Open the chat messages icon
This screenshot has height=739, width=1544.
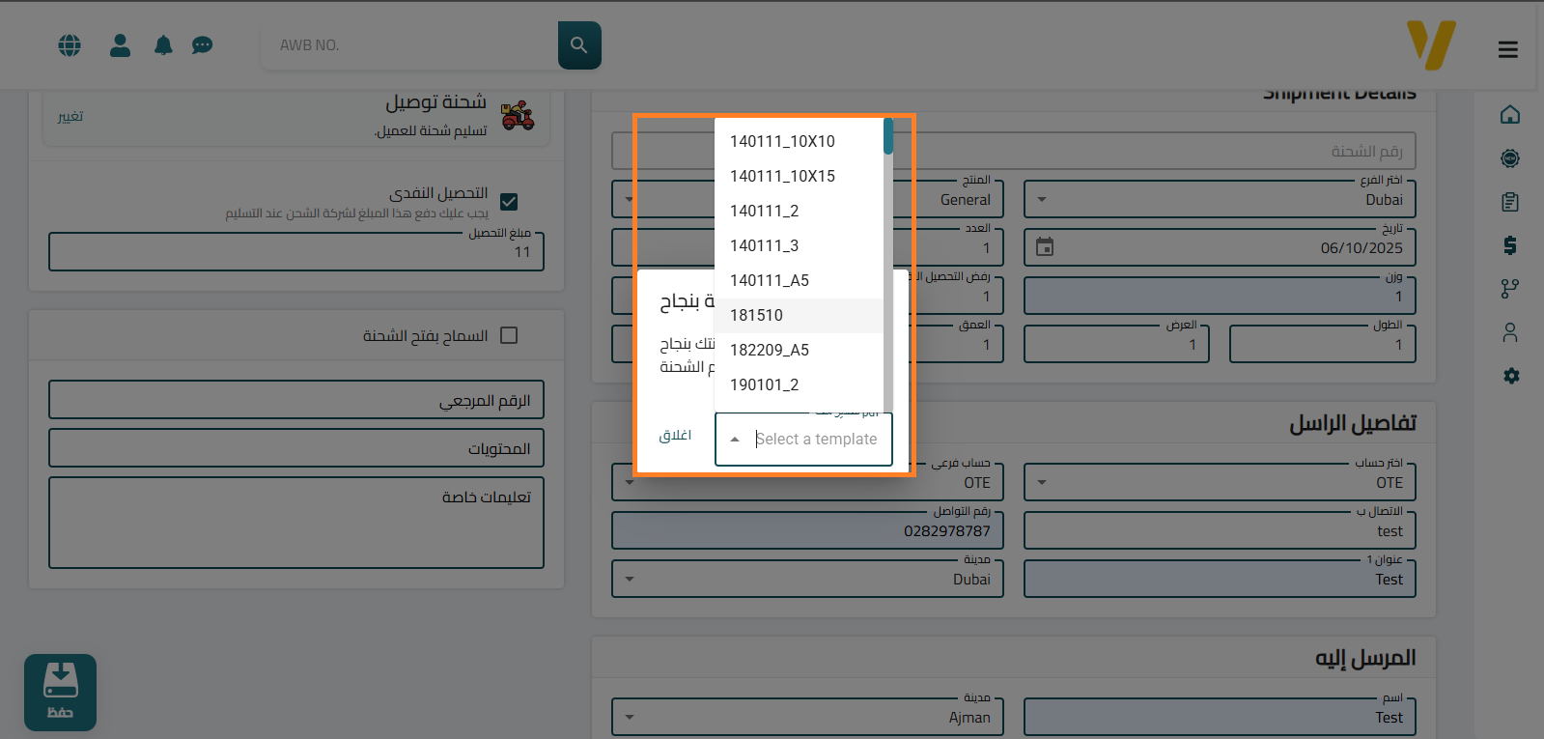tap(202, 45)
